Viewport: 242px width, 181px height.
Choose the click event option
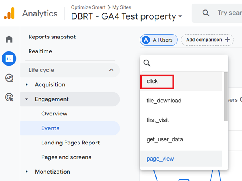[x=181, y=81]
